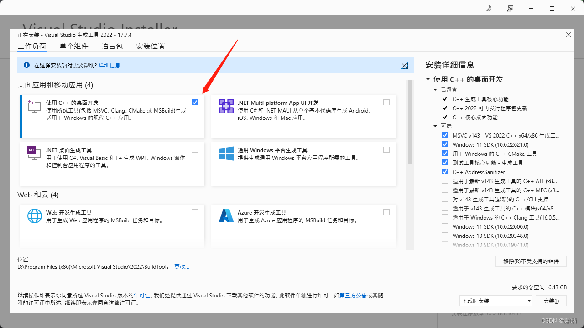Collapse 使用 C++ 的桌面开发 details tree

(428, 79)
